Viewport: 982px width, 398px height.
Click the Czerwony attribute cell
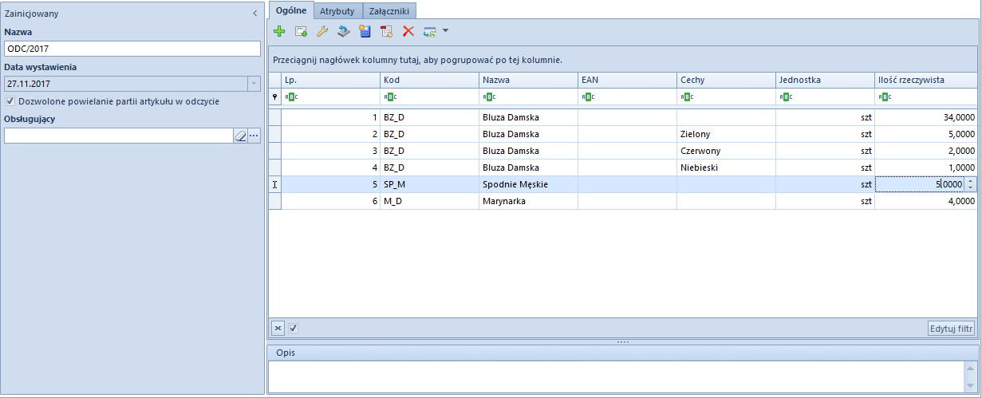pyautogui.click(x=726, y=151)
